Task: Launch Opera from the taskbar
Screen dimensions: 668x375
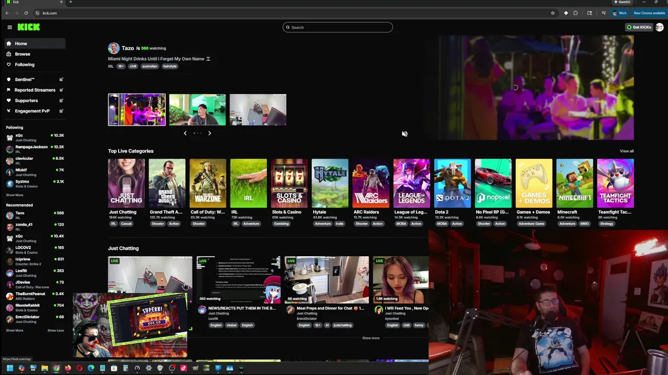Action: tap(79, 368)
